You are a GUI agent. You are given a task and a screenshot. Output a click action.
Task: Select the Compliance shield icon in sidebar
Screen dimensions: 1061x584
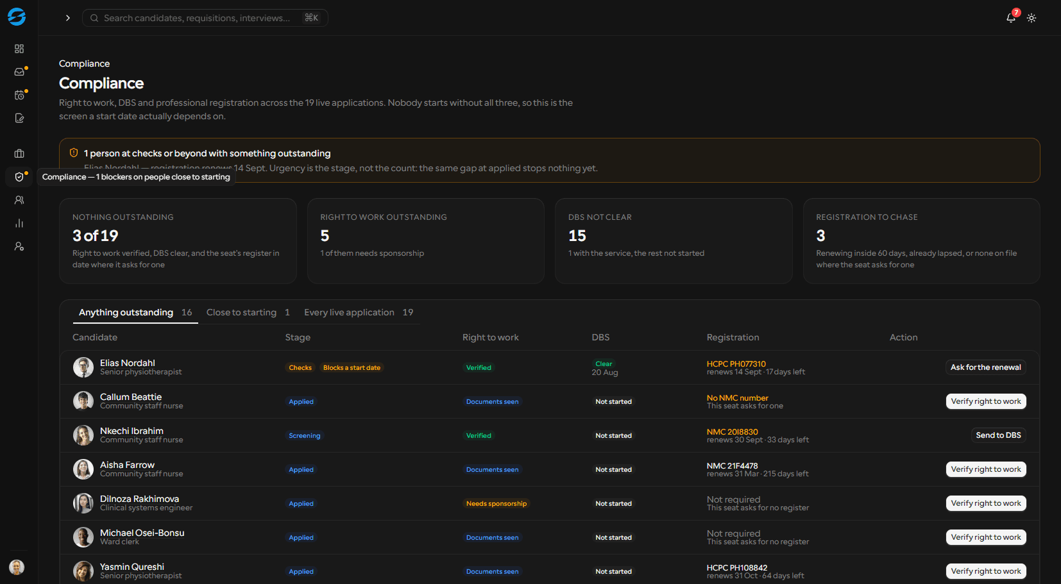[x=19, y=177]
